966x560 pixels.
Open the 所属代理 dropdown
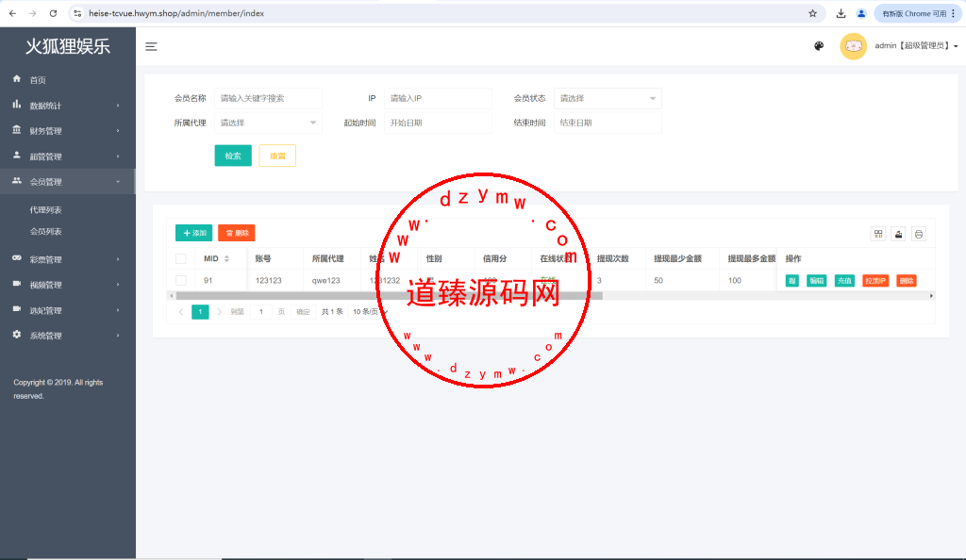[x=268, y=124]
